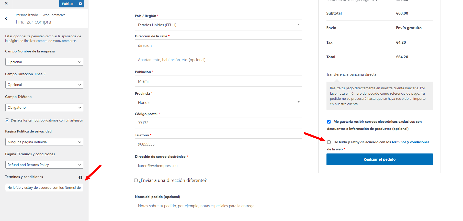The height and width of the screenshot is (221, 463).
Task: Open the términos y condiciones link
Action: 410,142
